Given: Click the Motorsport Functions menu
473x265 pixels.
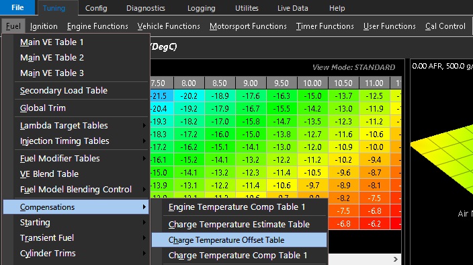Looking at the screenshot, I should point(248,26).
